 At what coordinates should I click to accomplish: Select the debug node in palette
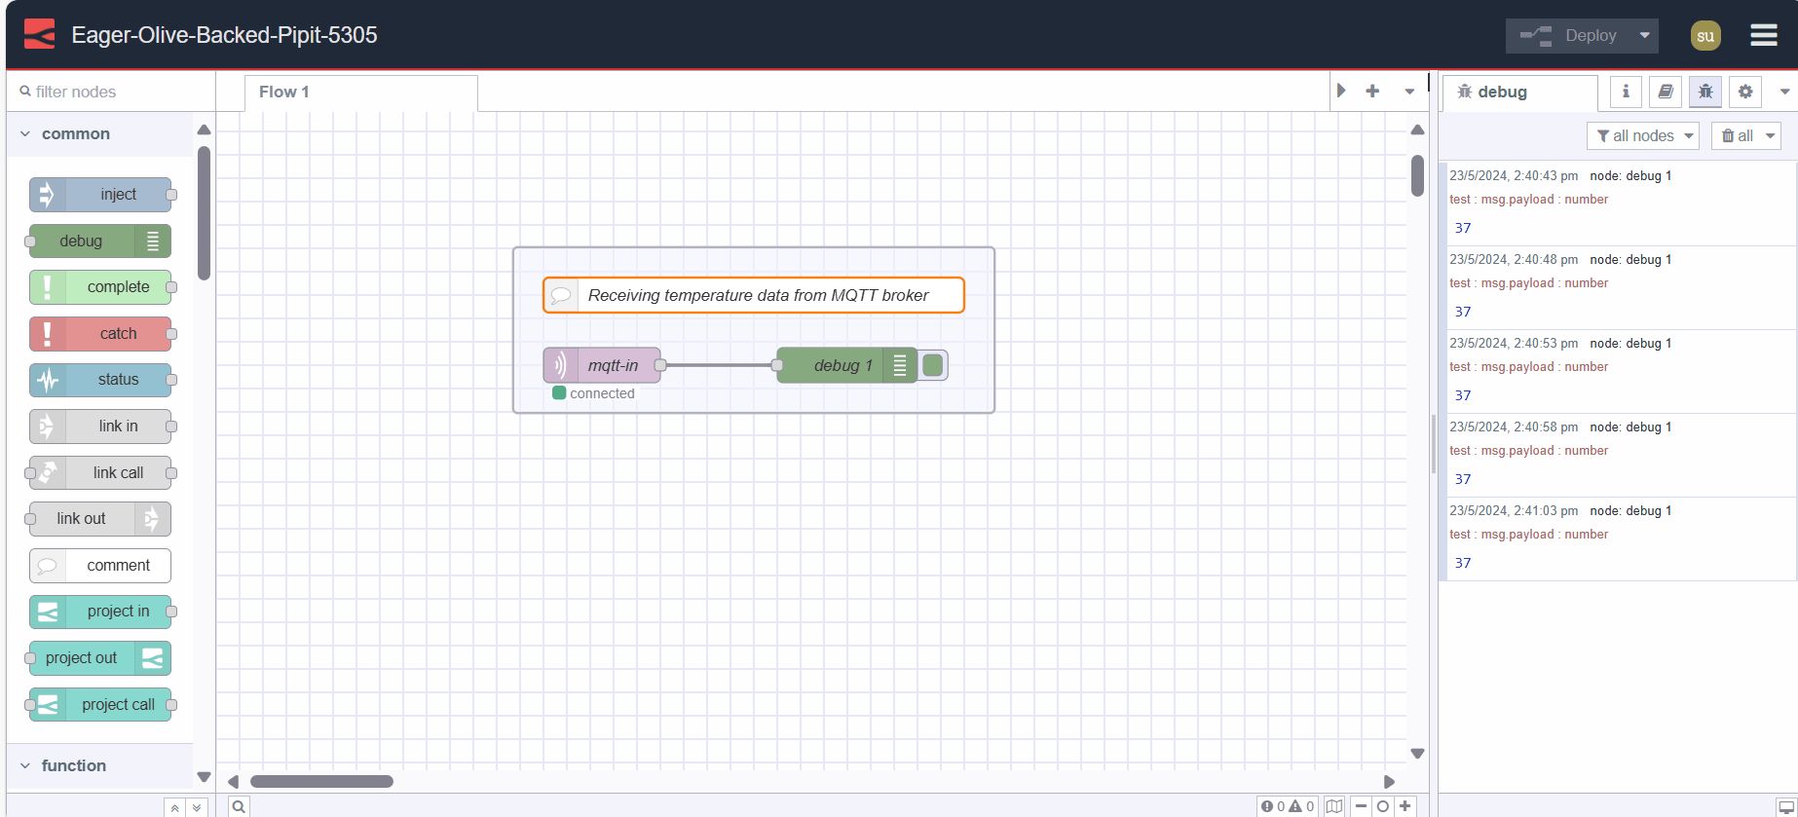click(100, 241)
